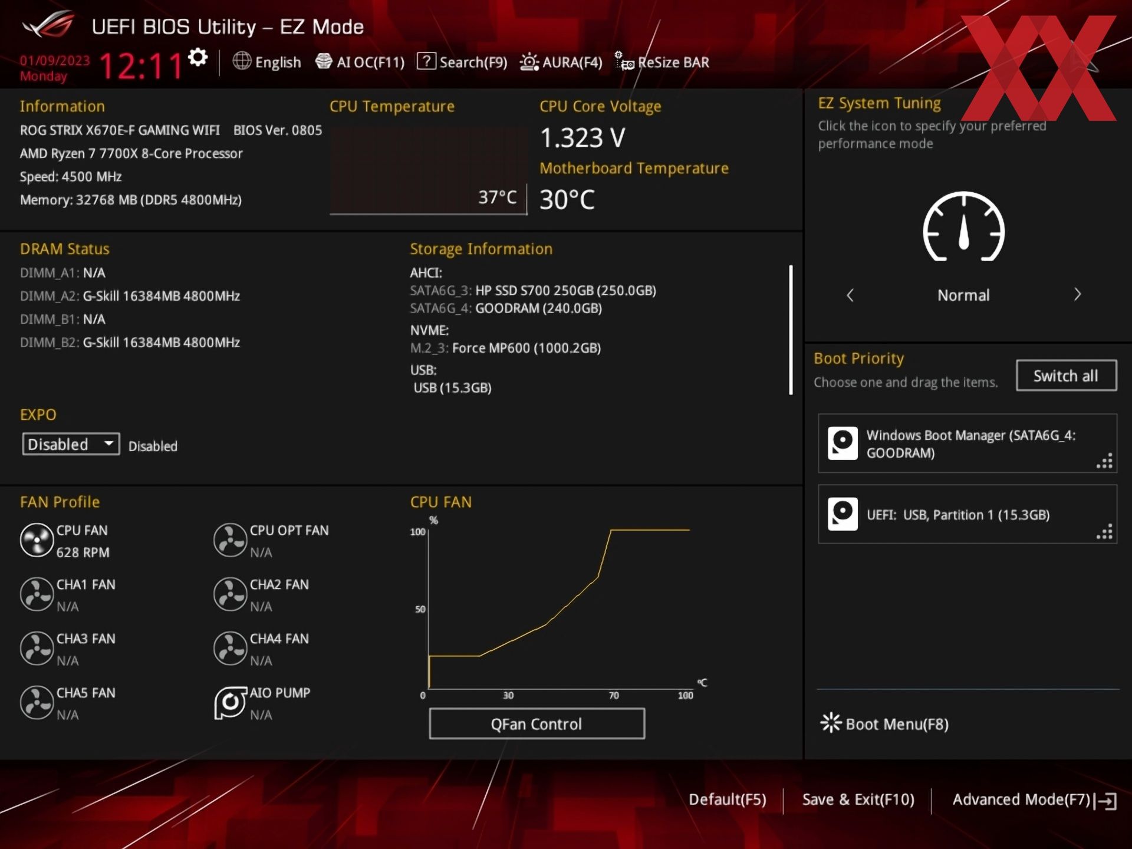Viewport: 1132px width, 849px height.
Task: Select Windows Boot Manager boot entry
Action: click(x=967, y=443)
